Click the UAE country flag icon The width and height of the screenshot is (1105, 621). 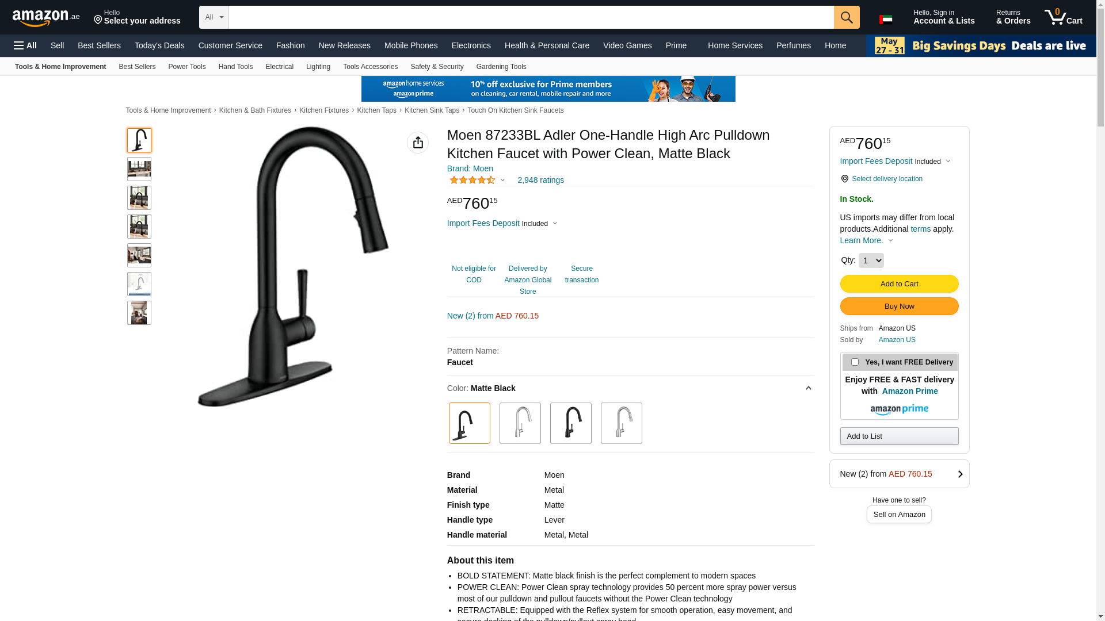point(886,20)
